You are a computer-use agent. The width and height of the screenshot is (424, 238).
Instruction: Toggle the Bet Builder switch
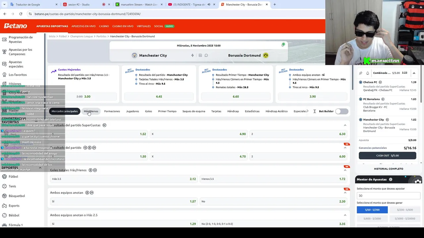tap(342, 111)
